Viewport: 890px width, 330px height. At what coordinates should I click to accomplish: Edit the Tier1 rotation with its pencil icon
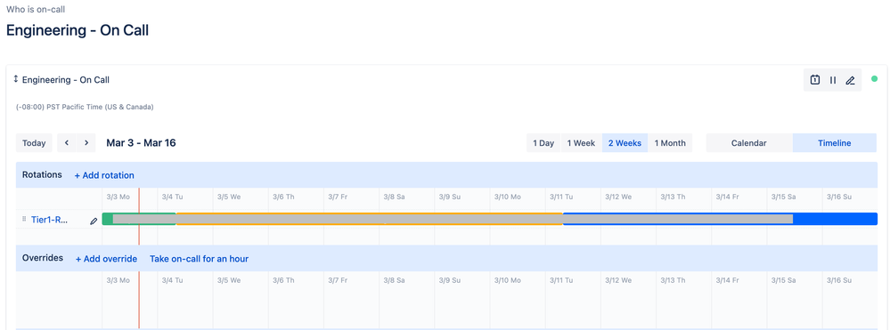click(x=94, y=221)
